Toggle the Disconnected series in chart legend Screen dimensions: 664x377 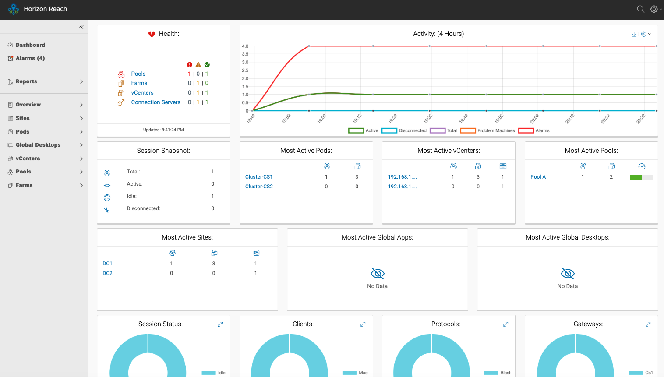click(x=404, y=130)
